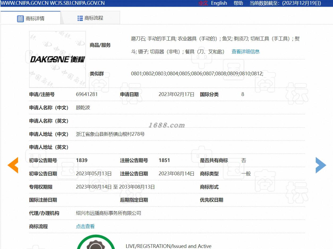This screenshot has height=249, width=333.
Task: Click the 代理/办理机构 label
Action: (x=44, y=213)
